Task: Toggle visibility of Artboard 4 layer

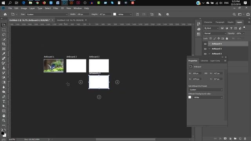Action: pos(205,44)
